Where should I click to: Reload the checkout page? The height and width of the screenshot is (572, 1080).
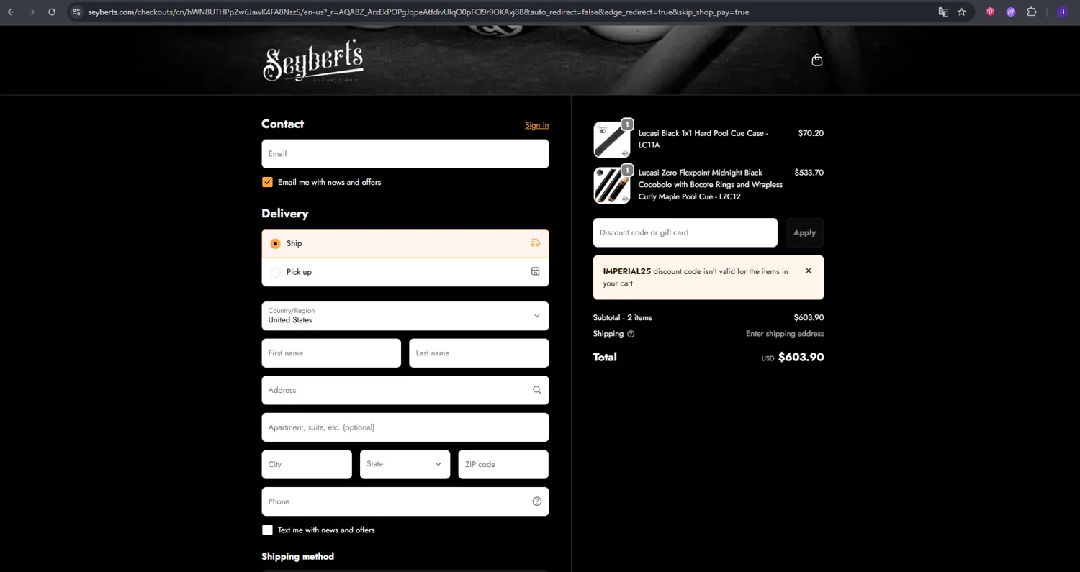tap(52, 12)
